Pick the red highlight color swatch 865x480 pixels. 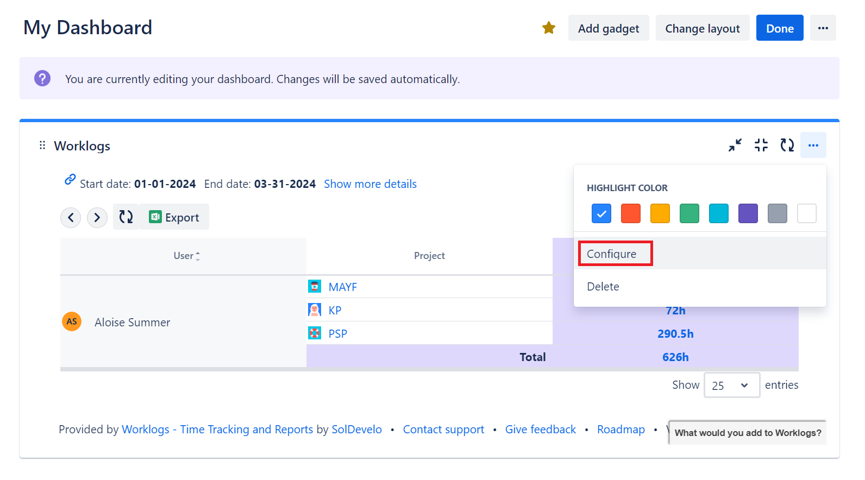(x=631, y=213)
